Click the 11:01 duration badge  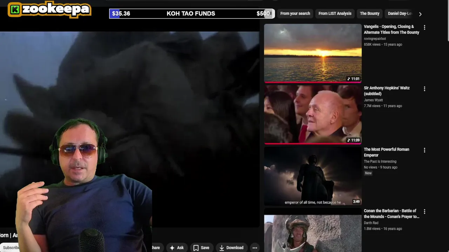pyautogui.click(x=353, y=79)
